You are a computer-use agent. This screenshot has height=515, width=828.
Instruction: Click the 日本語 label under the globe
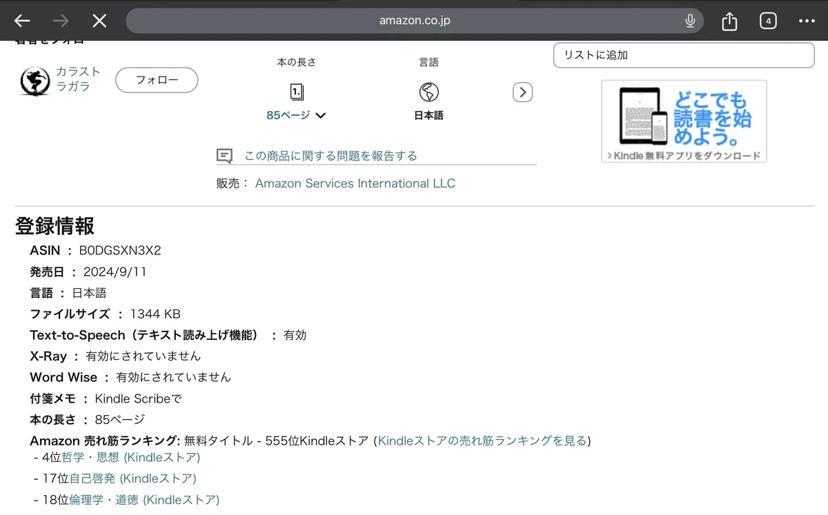point(428,116)
